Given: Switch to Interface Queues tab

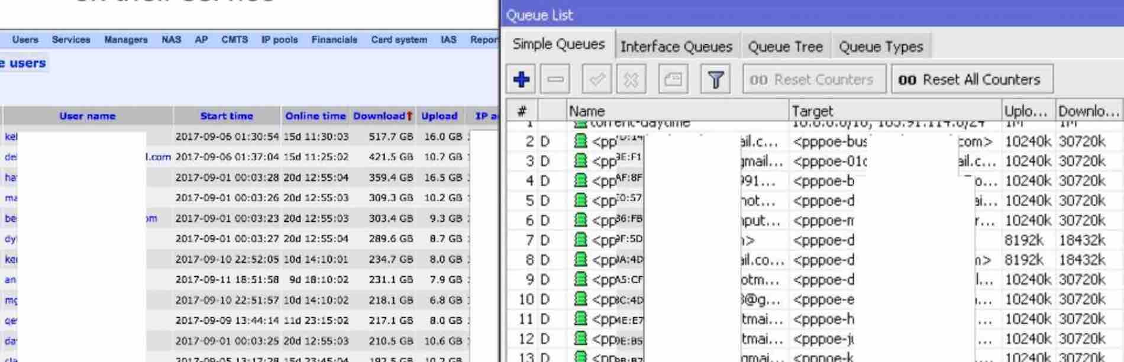Looking at the screenshot, I should click(676, 47).
